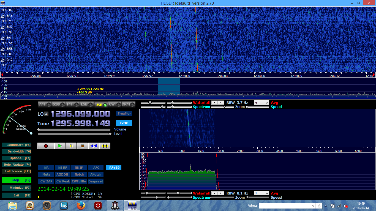Click the green Stop [F2] button
The image size is (376, 211).
tap(17, 180)
